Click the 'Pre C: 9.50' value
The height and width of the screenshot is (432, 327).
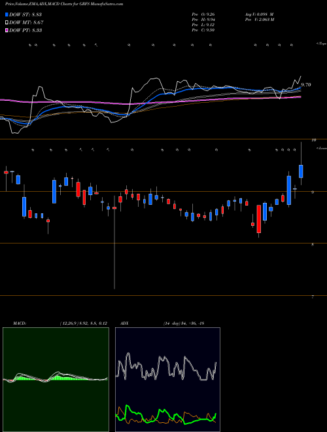[203, 30]
